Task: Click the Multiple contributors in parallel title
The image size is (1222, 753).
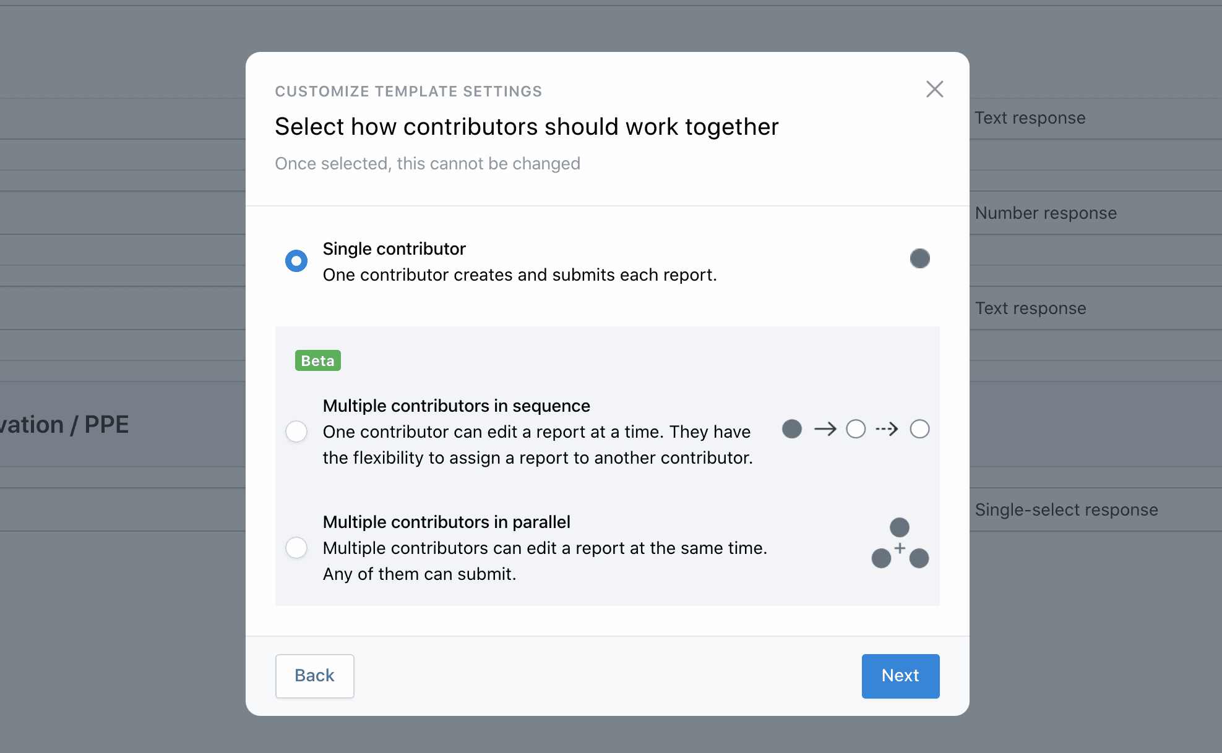Action: (x=446, y=522)
